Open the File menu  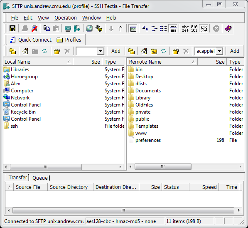15,18
